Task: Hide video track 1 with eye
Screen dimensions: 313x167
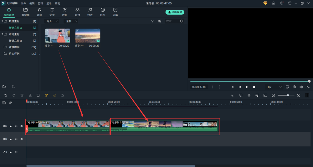Action: (22, 139)
